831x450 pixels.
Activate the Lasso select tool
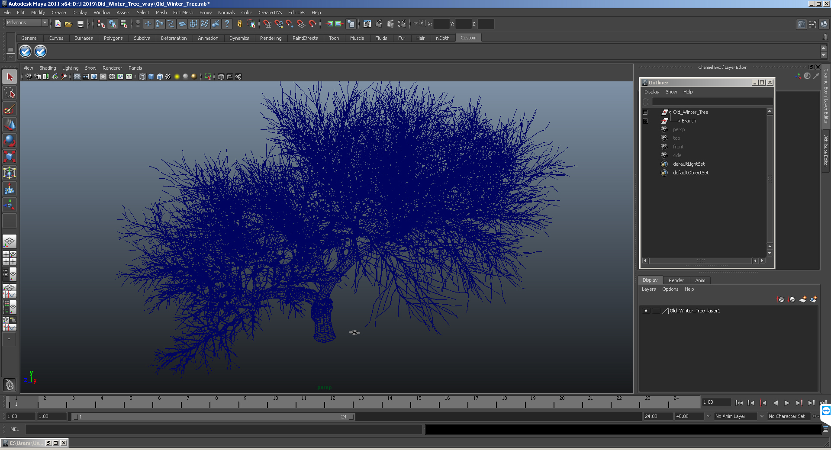point(10,93)
